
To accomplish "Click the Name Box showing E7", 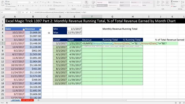I will [x=8, y=12].
